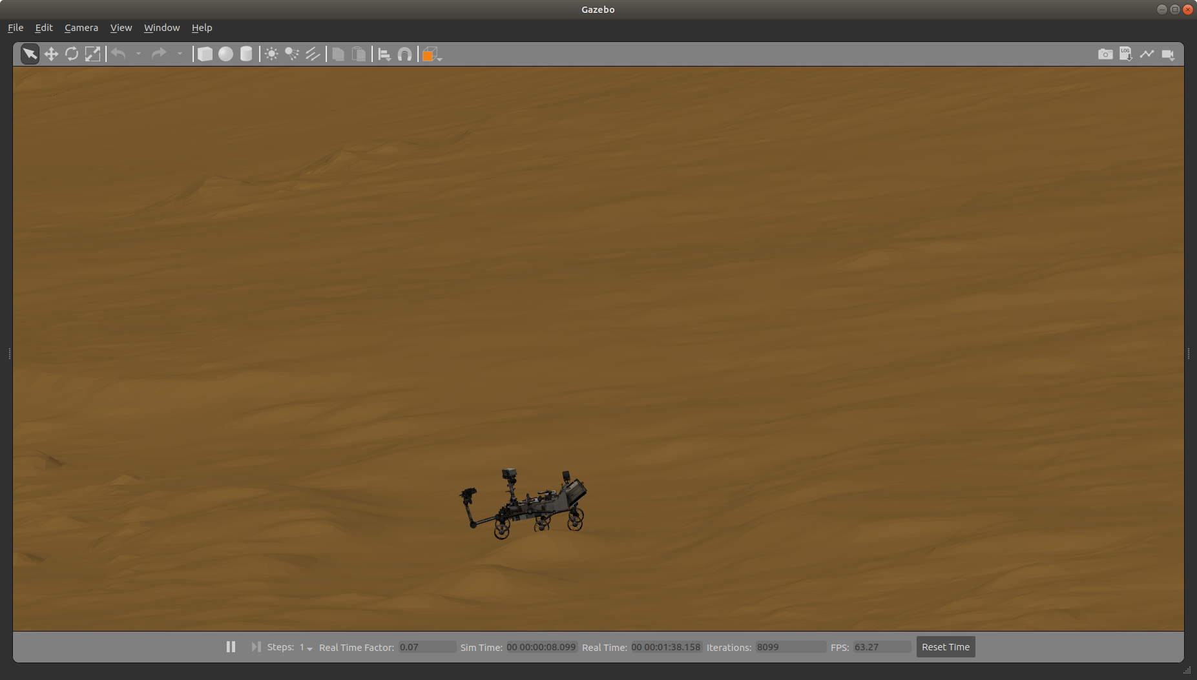The height and width of the screenshot is (680, 1197).
Task: Activate the rotate mode tool
Action: [x=72, y=54]
